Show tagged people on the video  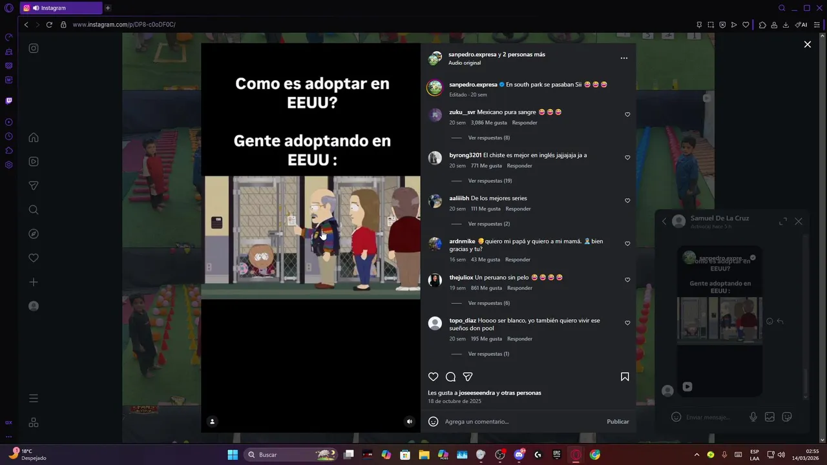point(212,421)
